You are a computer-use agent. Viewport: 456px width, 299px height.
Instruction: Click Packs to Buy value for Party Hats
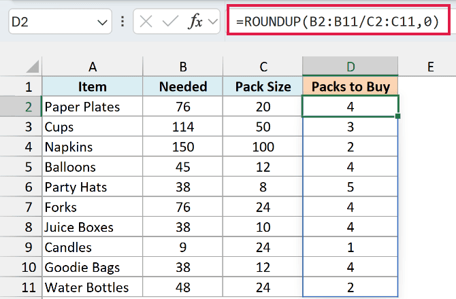(x=350, y=187)
